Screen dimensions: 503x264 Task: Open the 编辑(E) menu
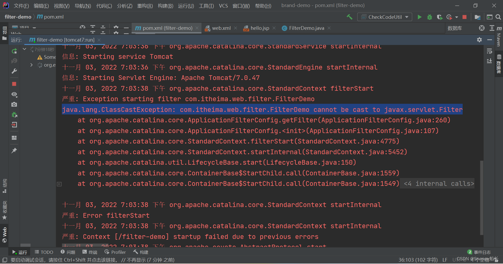click(41, 6)
